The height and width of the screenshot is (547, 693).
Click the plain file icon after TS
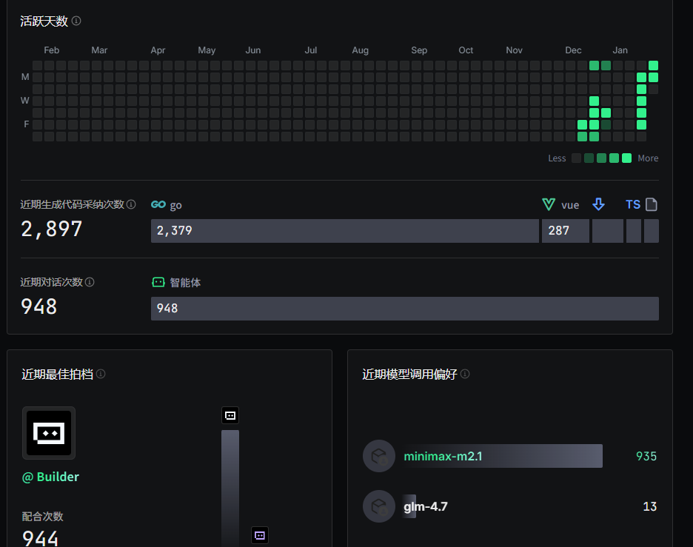click(652, 205)
